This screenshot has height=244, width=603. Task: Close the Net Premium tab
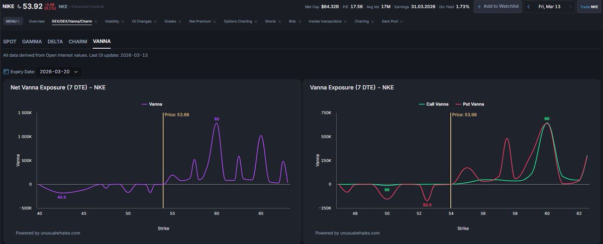coord(215,22)
